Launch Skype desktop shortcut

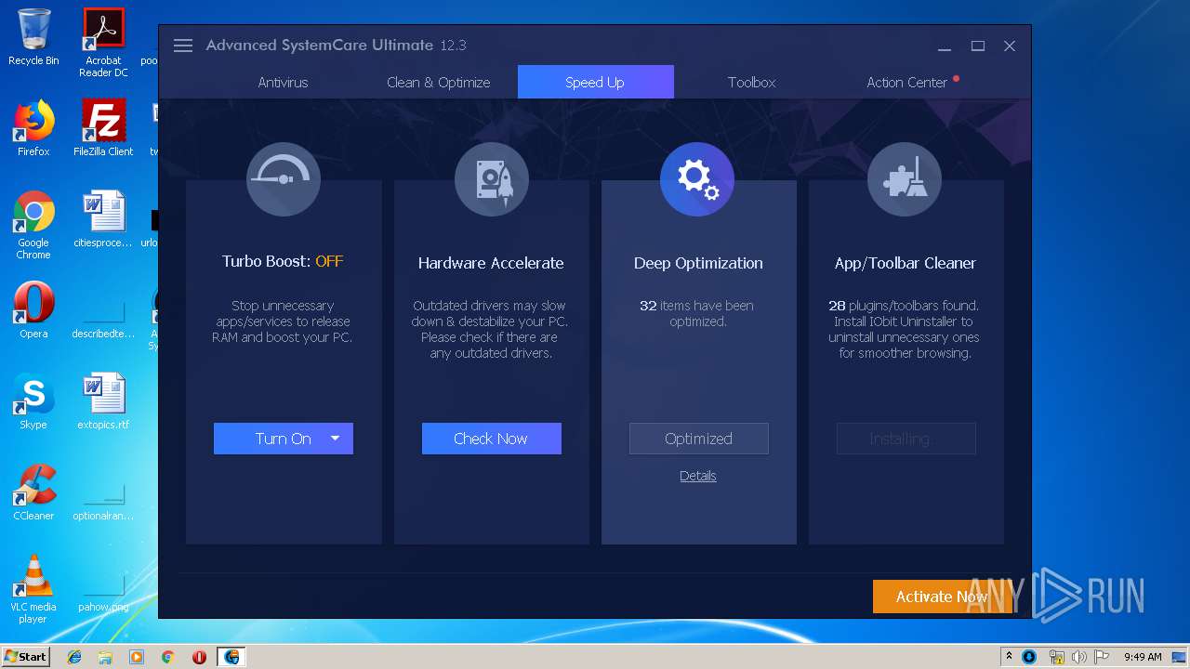33,401
